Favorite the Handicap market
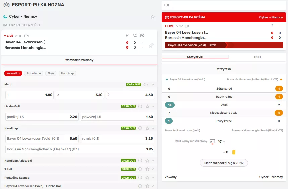The image size is (288, 189). coord(147,128)
